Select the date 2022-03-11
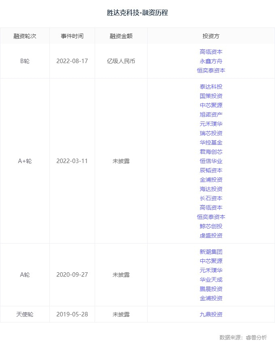Image resolution: width=275 pixels, height=352 pixels. (x=72, y=161)
